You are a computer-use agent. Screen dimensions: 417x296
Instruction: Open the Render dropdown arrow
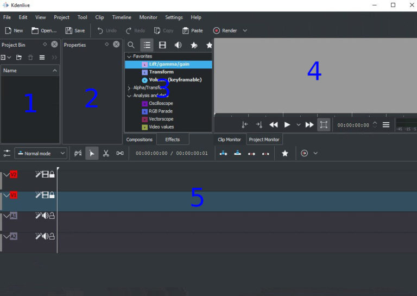pyautogui.click(x=245, y=30)
